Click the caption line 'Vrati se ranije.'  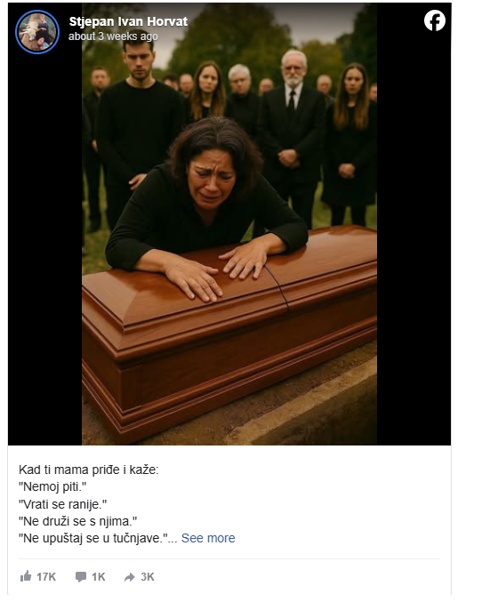coord(62,504)
